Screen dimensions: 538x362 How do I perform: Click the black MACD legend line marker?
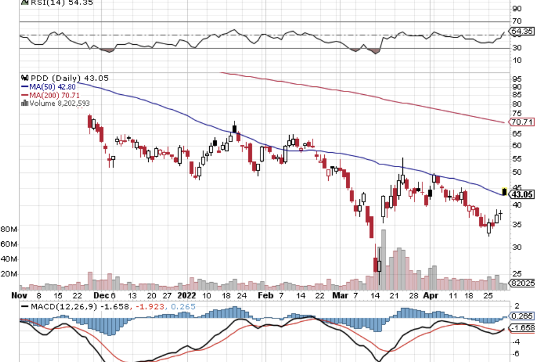tap(24, 306)
